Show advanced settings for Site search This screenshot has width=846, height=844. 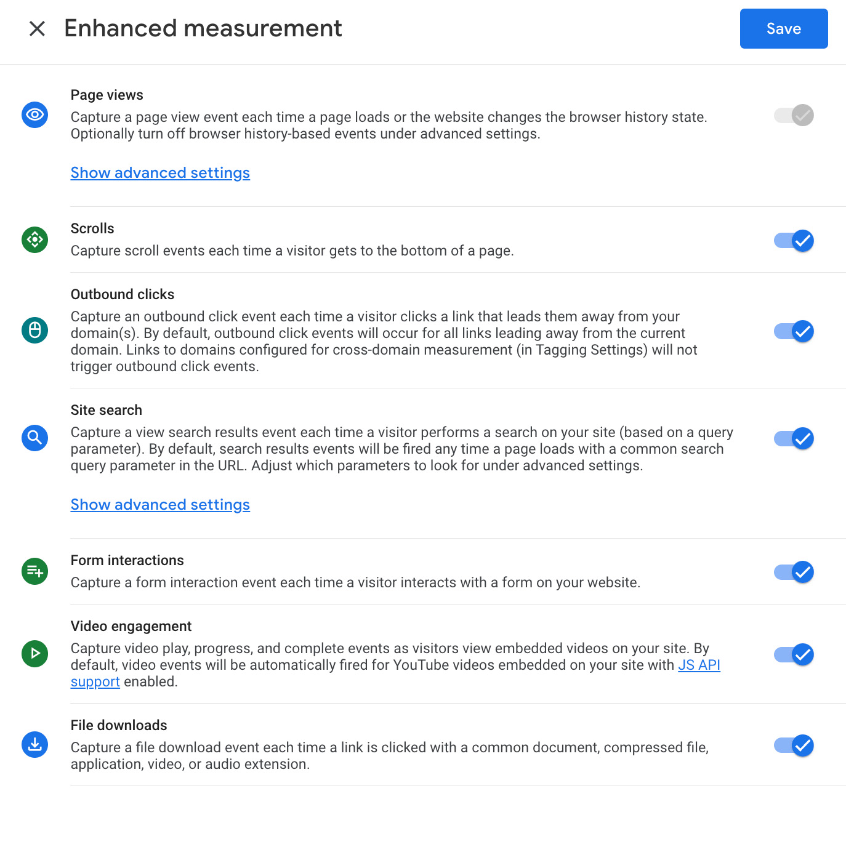coord(160,504)
